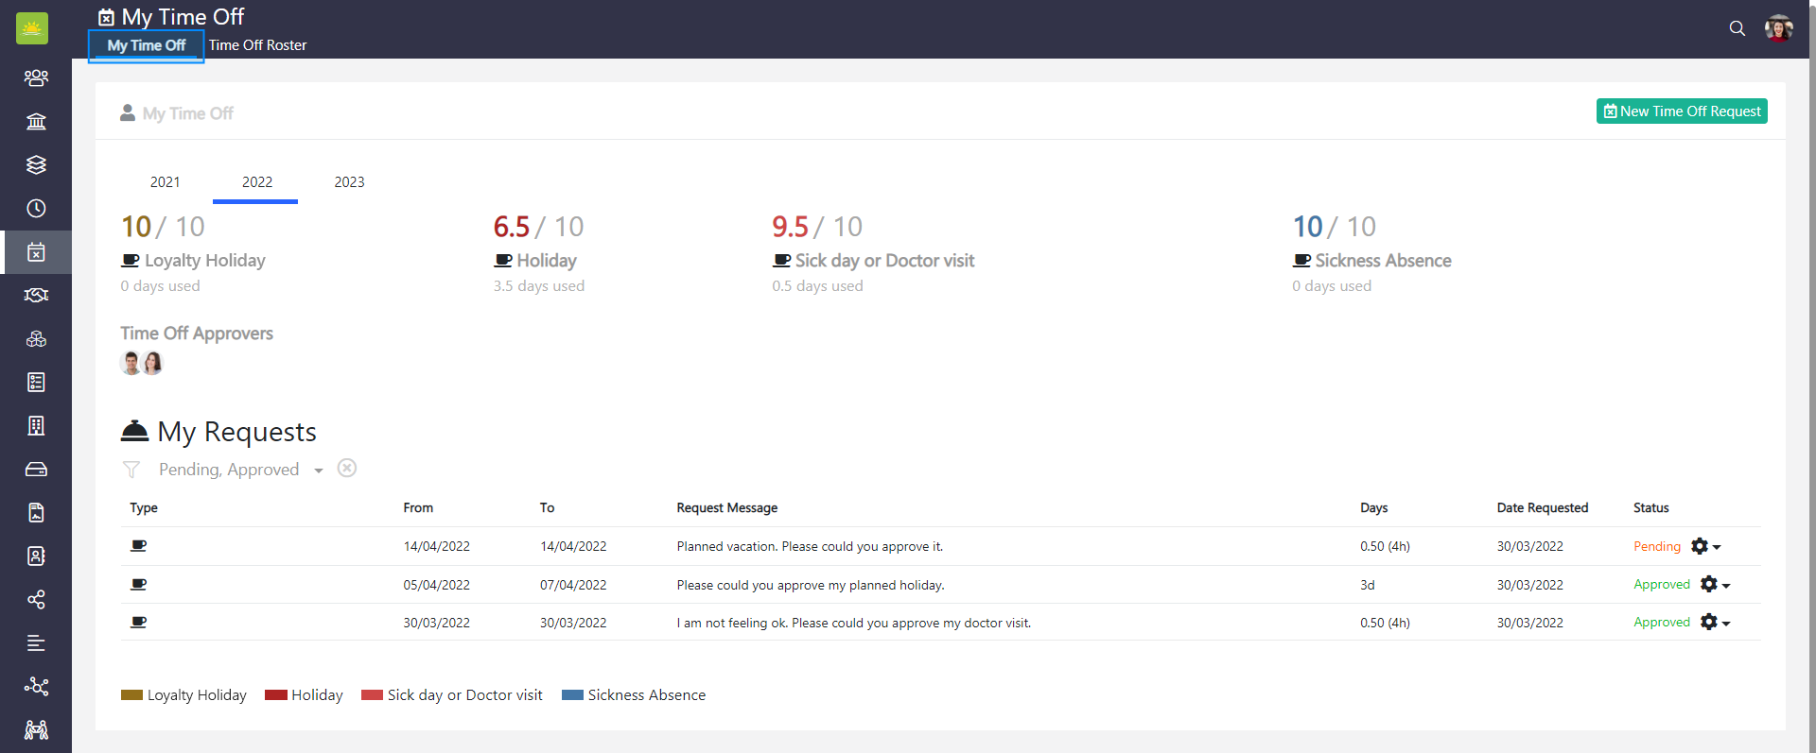The height and width of the screenshot is (753, 1816).
Task: Open gear menu for 05/04/2022 request
Action: coord(1714,585)
